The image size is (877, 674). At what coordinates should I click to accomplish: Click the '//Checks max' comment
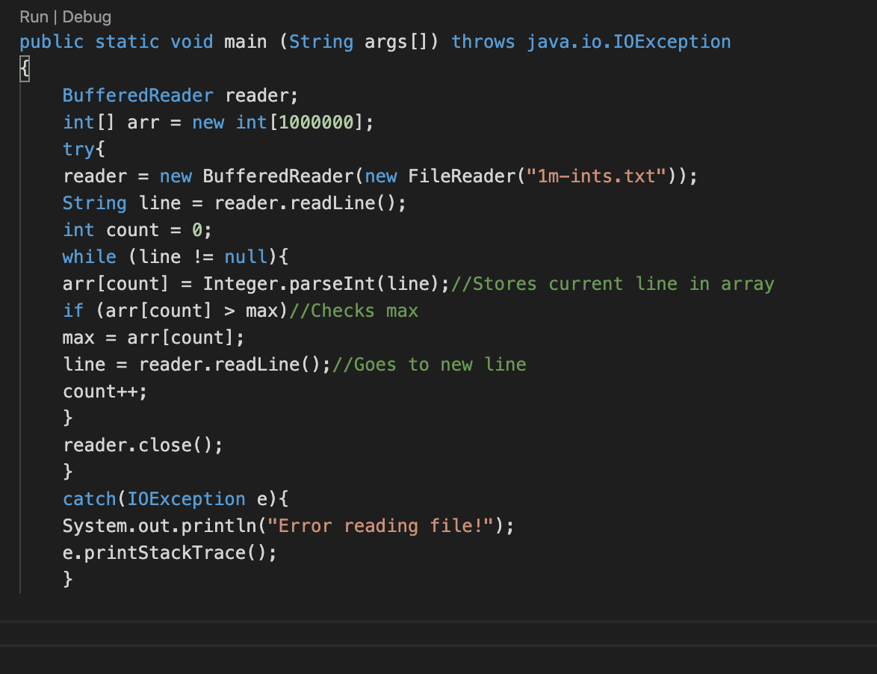click(353, 310)
